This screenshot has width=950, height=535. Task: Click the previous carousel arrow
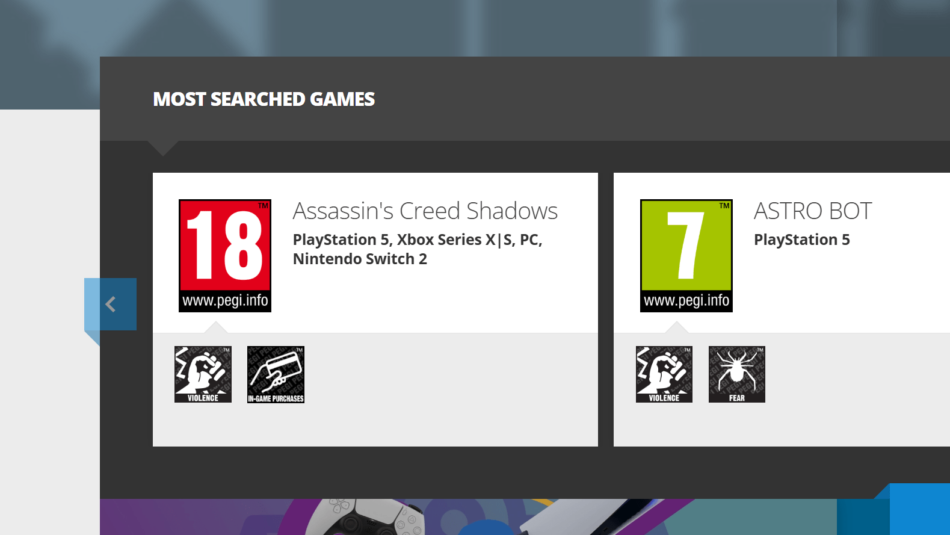tap(111, 305)
